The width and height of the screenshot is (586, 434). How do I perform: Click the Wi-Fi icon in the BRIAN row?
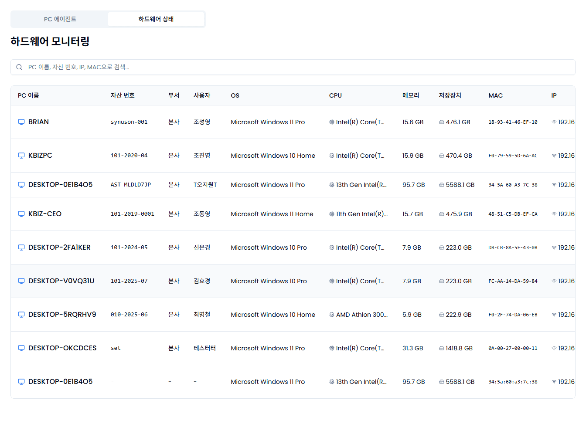554,122
